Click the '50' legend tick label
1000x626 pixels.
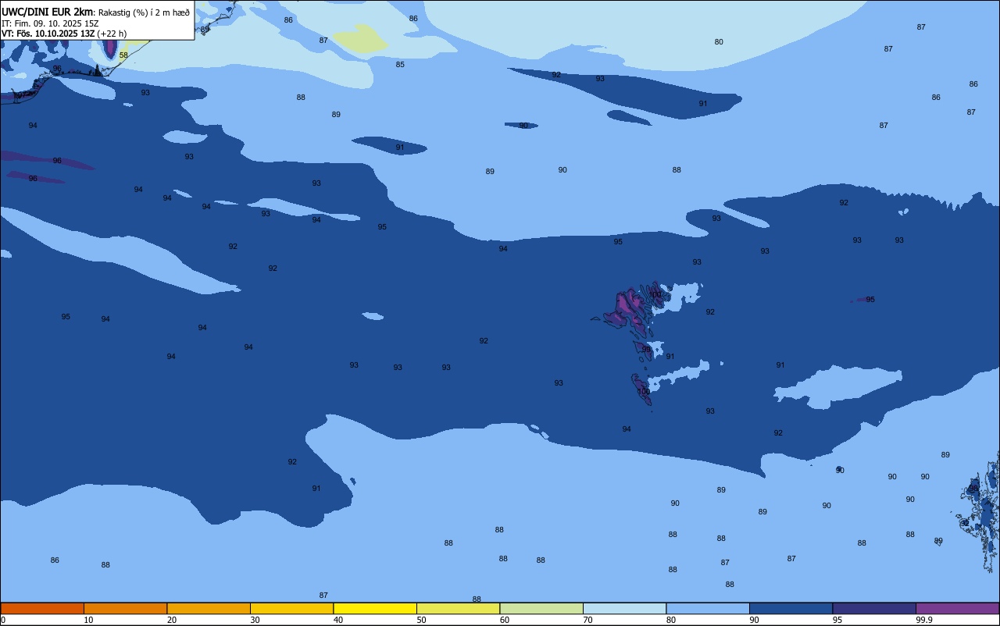pos(421,620)
